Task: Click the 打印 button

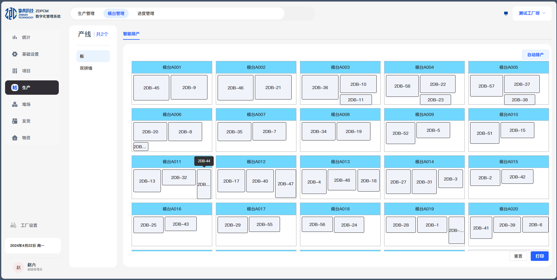Action: tap(539, 256)
